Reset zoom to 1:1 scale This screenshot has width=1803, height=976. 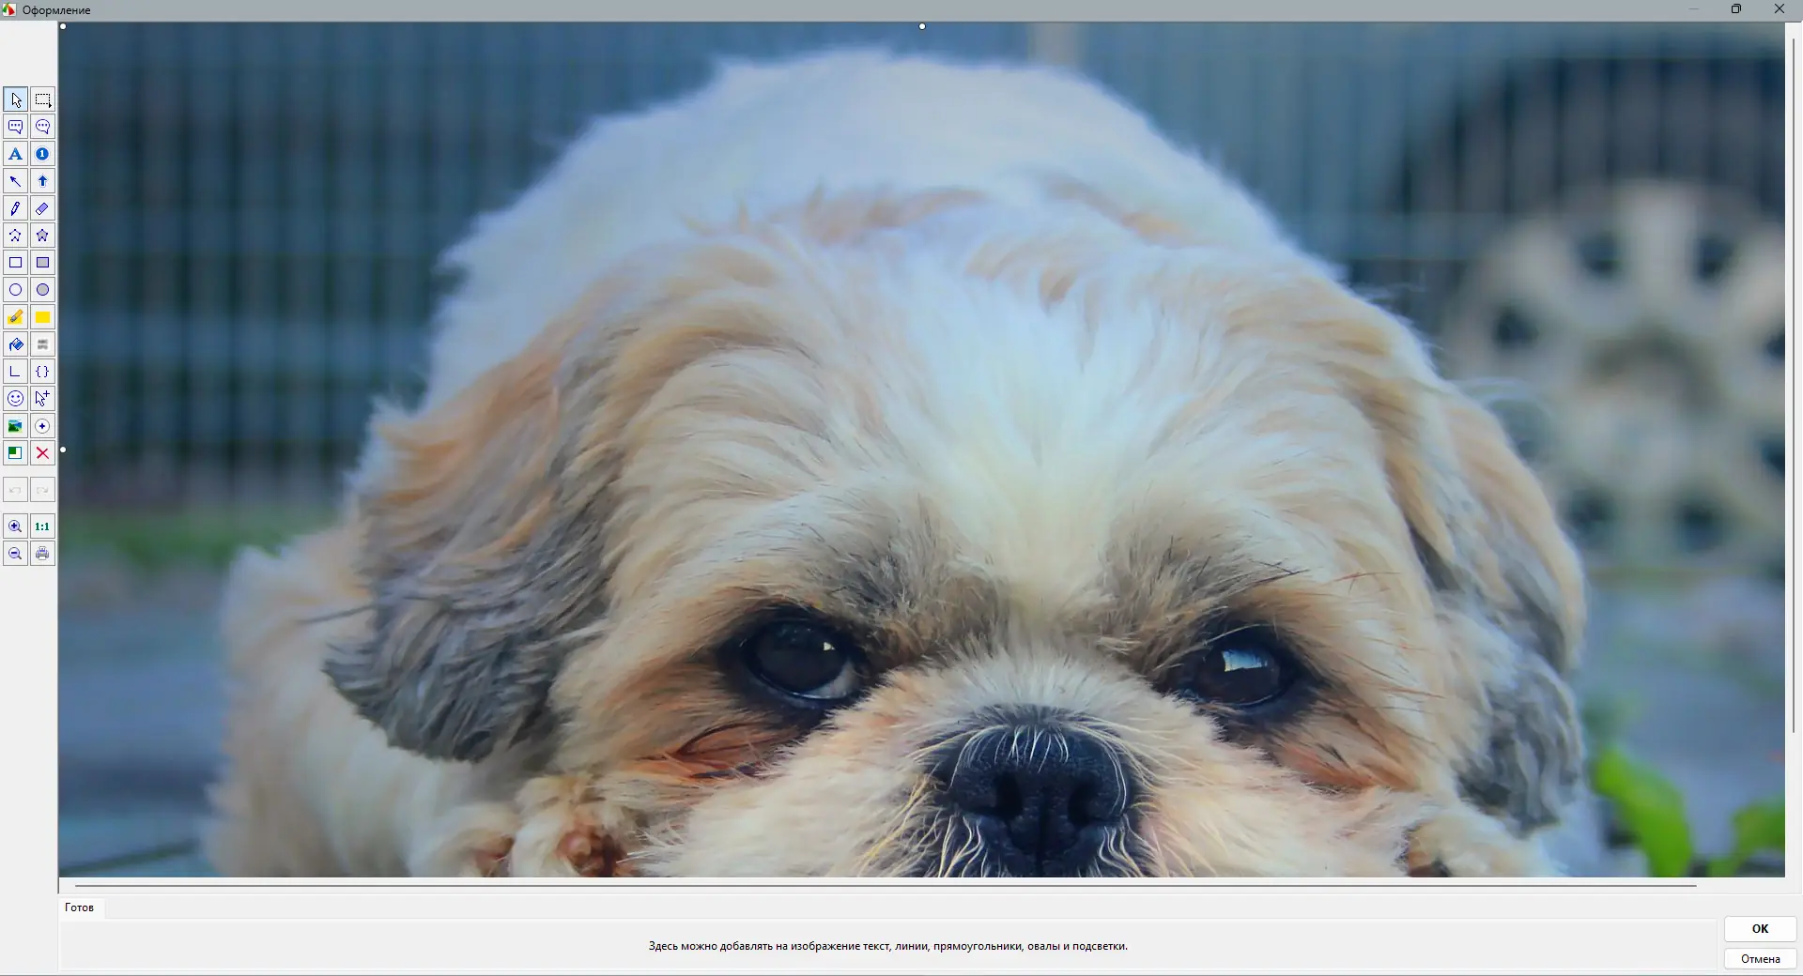(x=42, y=526)
